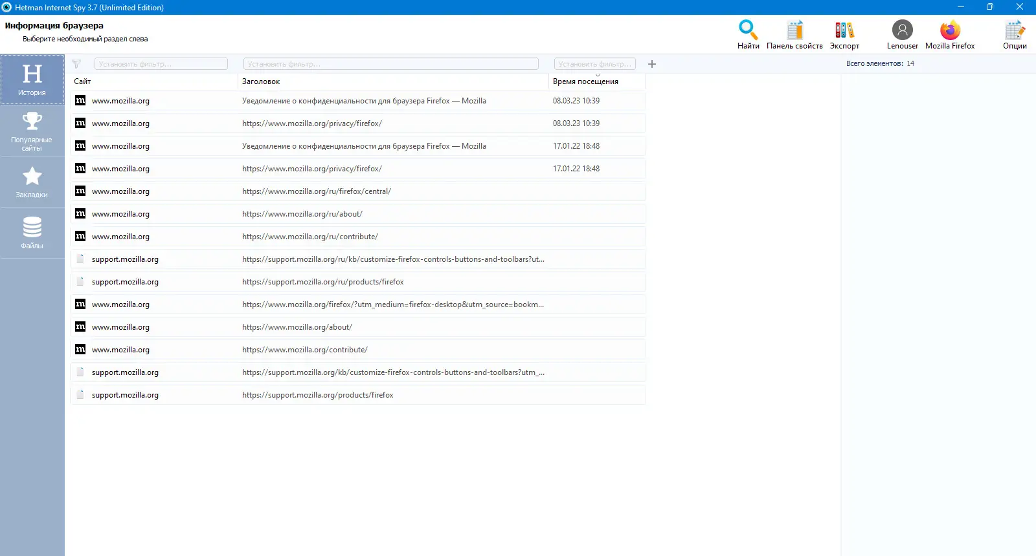This screenshot has width=1036, height=556.
Task: Click the page icon of the /ru/kb/customize-firefox row
Action: tap(80, 259)
